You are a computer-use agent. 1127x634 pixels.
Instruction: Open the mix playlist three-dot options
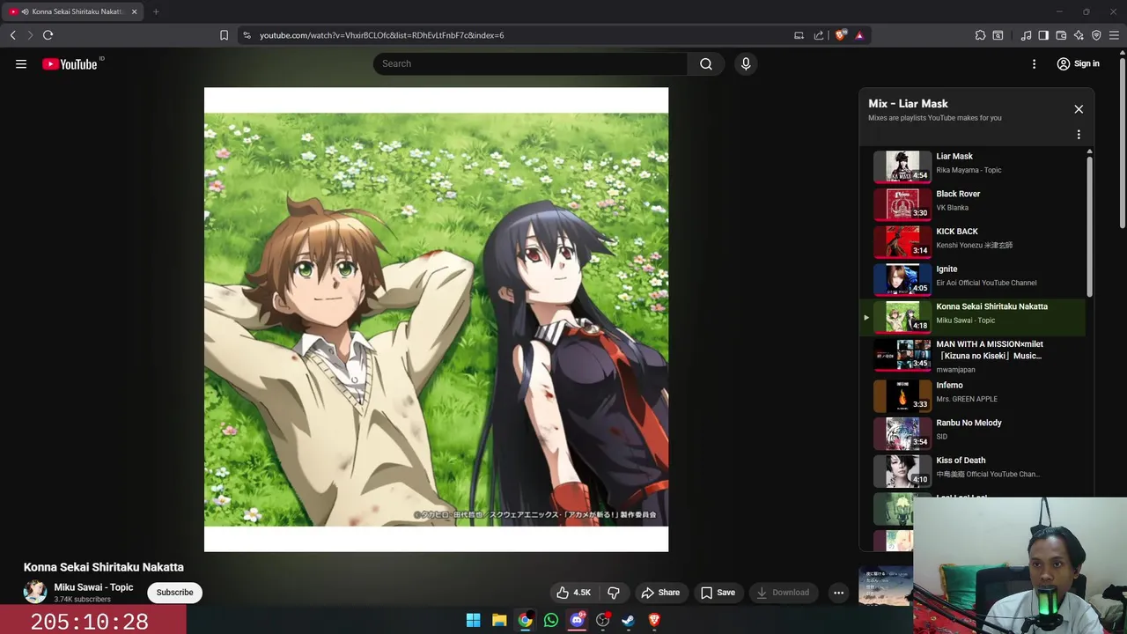[x=1079, y=135]
